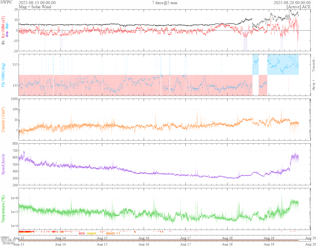The width and height of the screenshot is (316, 246).
Task: Click the 135 tick on Phi axis
Action: click(x=15, y=85)
